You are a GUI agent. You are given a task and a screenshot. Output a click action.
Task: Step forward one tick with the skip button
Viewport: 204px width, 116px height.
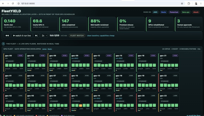pyautogui.click(x=36, y=36)
